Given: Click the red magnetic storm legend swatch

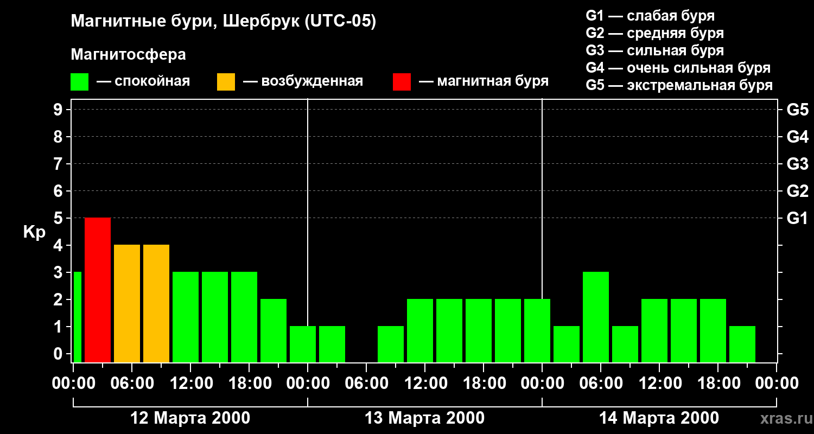Looking at the screenshot, I should point(402,81).
